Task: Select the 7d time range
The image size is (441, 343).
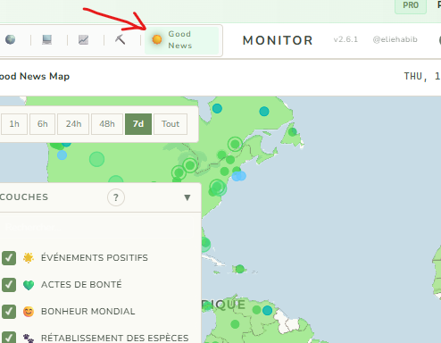Action: point(138,124)
